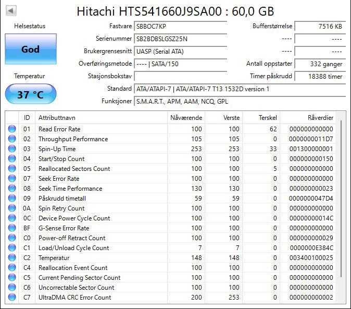Select the Påskrudd timetall attribute name

62,198
